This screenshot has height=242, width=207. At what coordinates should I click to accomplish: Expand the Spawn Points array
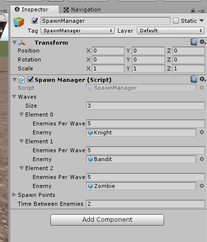coord(14,195)
